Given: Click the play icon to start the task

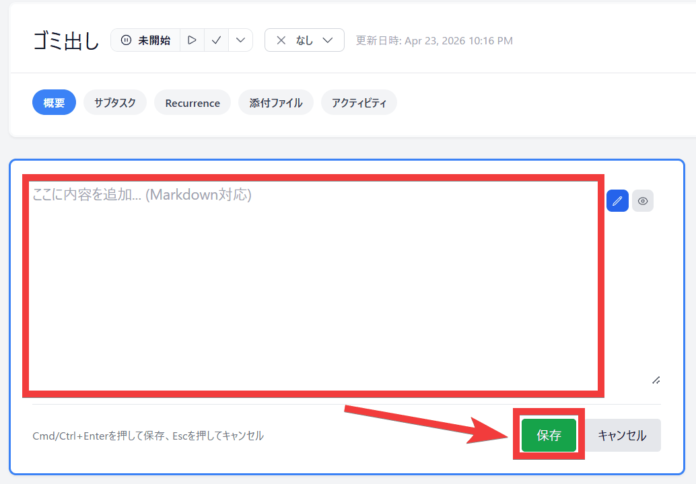Looking at the screenshot, I should click(x=192, y=40).
